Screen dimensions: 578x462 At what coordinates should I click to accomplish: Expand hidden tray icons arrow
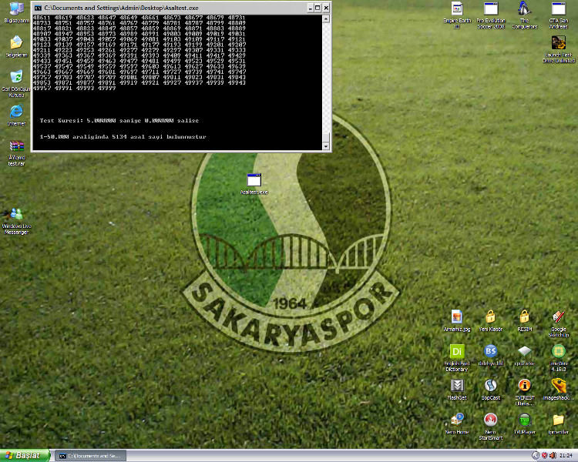[x=536, y=455]
